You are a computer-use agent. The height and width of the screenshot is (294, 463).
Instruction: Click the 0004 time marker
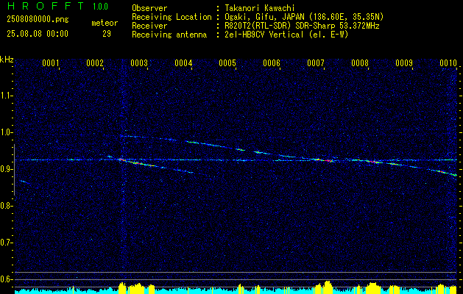click(x=183, y=63)
